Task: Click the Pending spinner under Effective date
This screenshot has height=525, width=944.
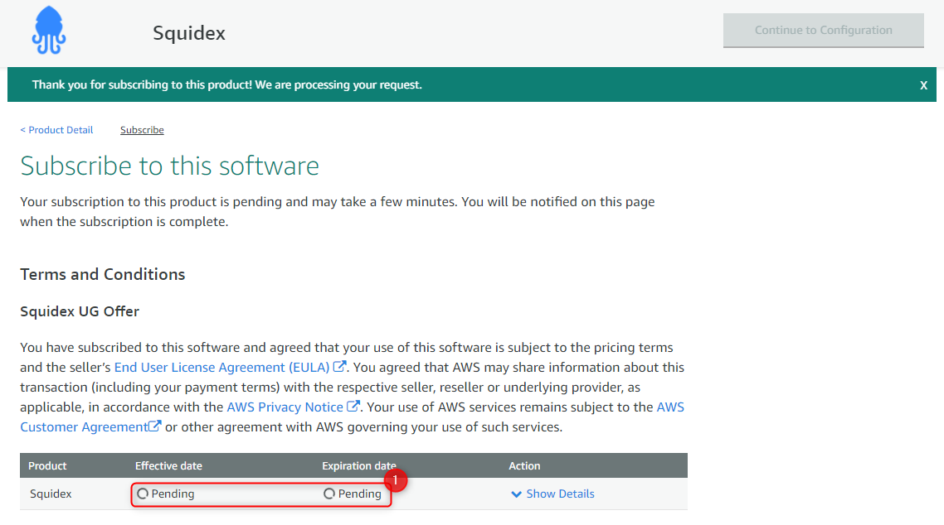Action: [143, 494]
